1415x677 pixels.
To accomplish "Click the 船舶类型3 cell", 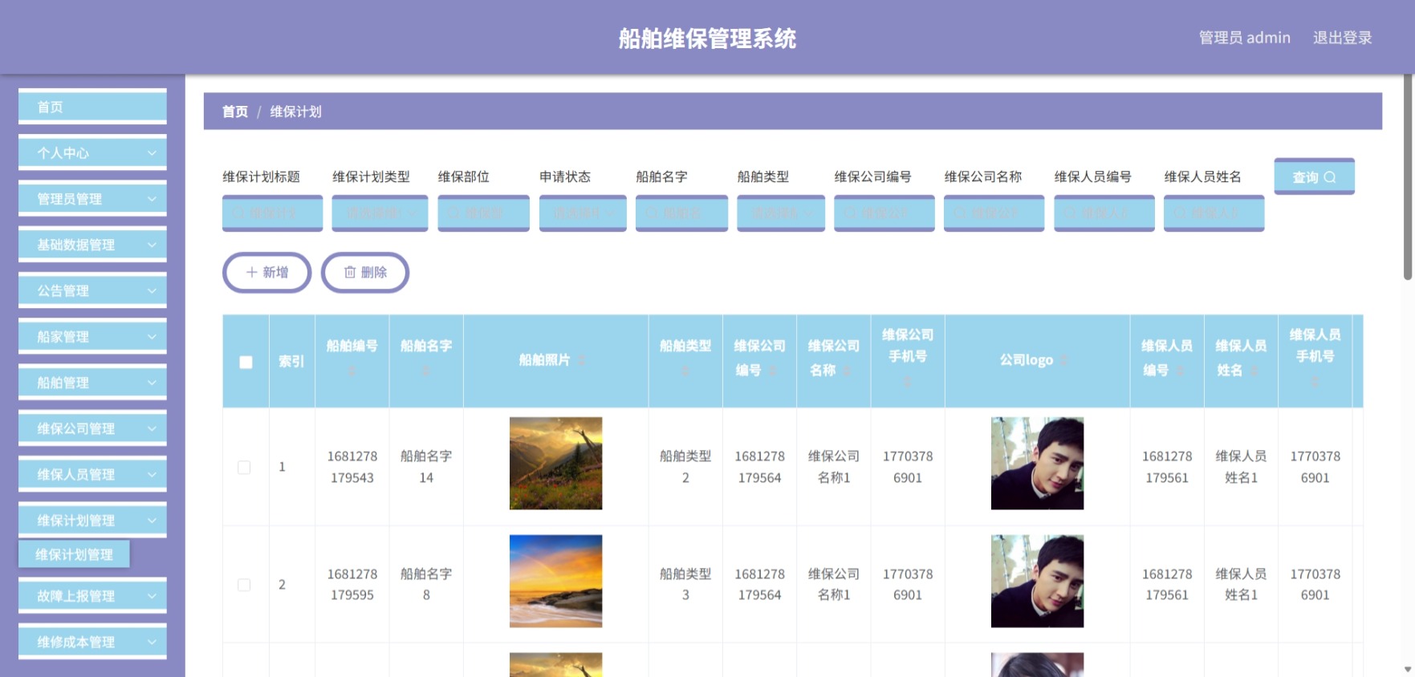I will tap(685, 585).
